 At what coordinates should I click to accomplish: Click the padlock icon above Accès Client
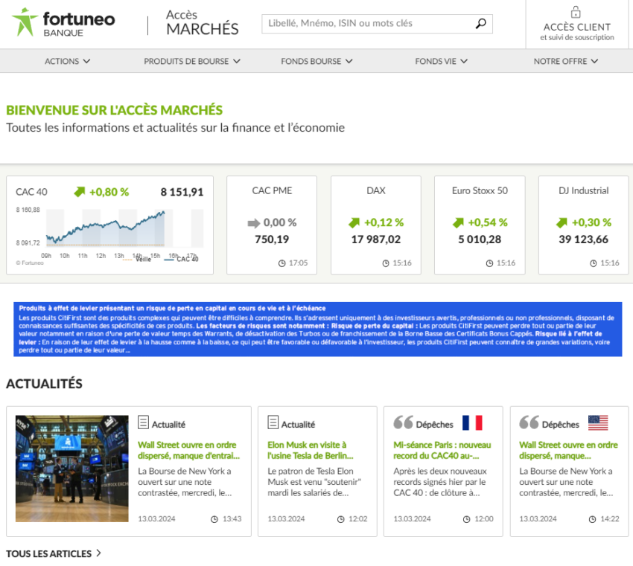click(x=577, y=12)
